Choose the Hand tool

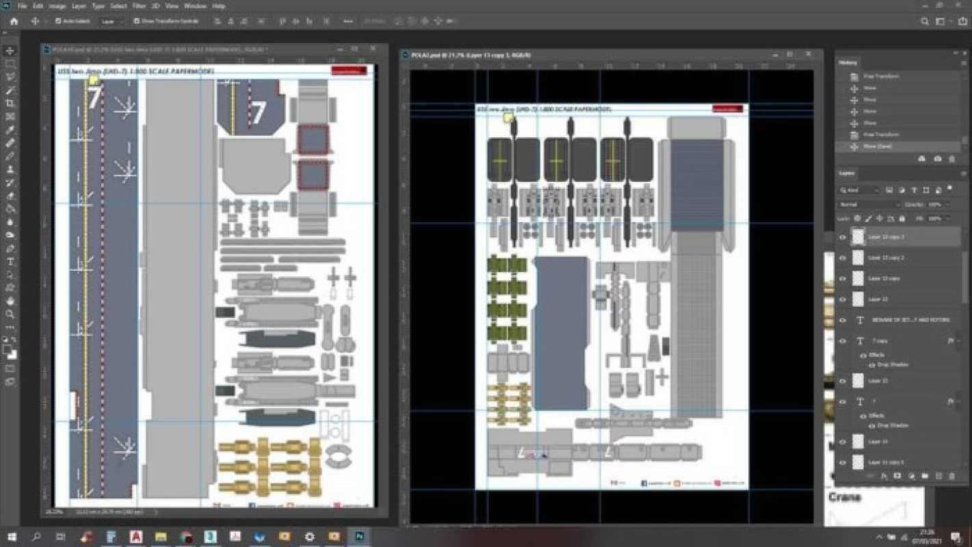click(10, 301)
